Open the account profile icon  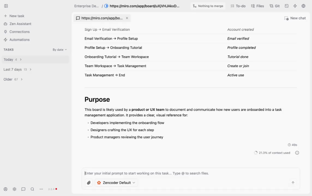5,189
